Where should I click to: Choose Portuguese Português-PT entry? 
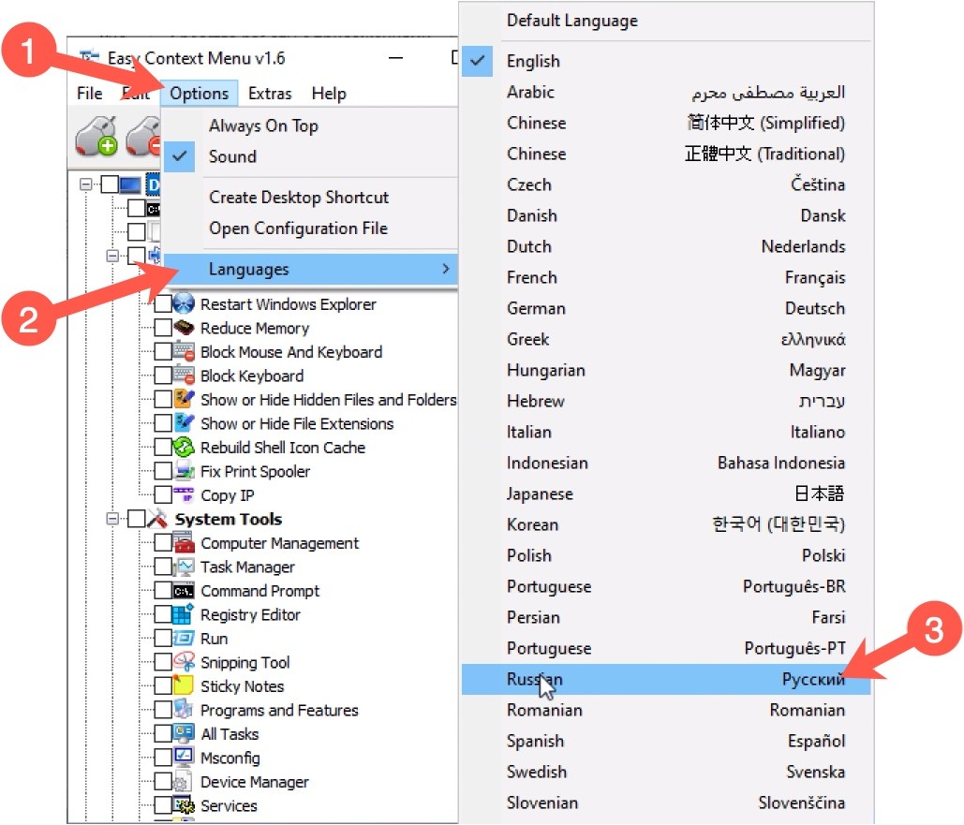pos(666,648)
